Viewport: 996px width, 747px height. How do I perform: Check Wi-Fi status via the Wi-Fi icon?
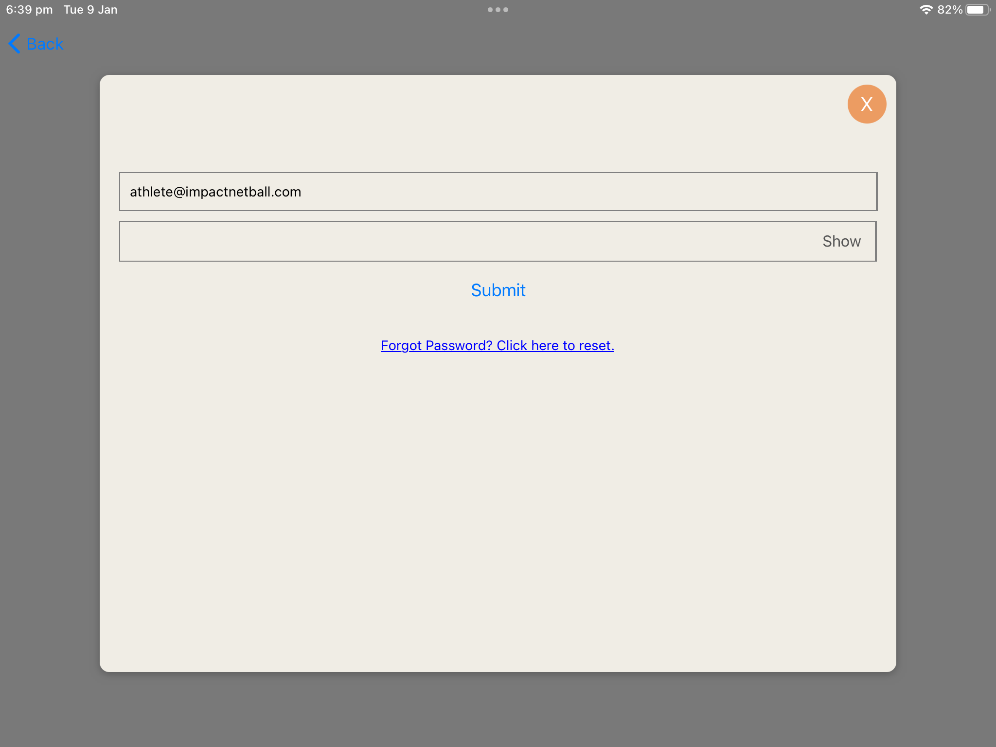point(926,9)
